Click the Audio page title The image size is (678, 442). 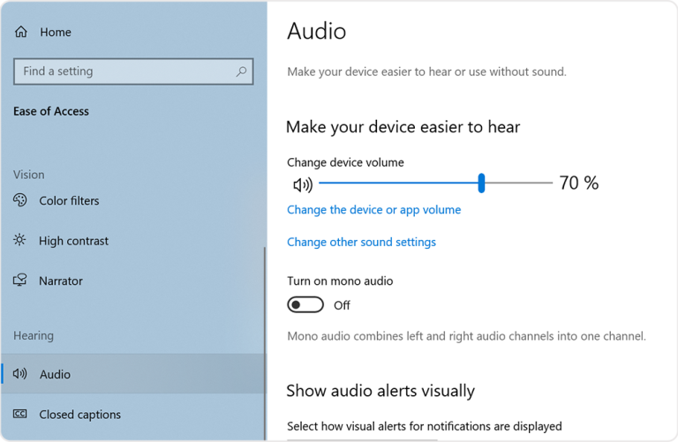click(x=317, y=31)
